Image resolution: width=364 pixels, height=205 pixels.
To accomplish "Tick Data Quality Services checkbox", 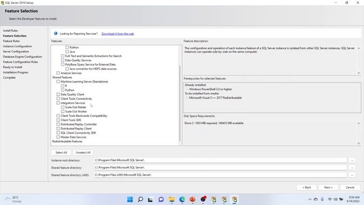I will click(63, 60).
